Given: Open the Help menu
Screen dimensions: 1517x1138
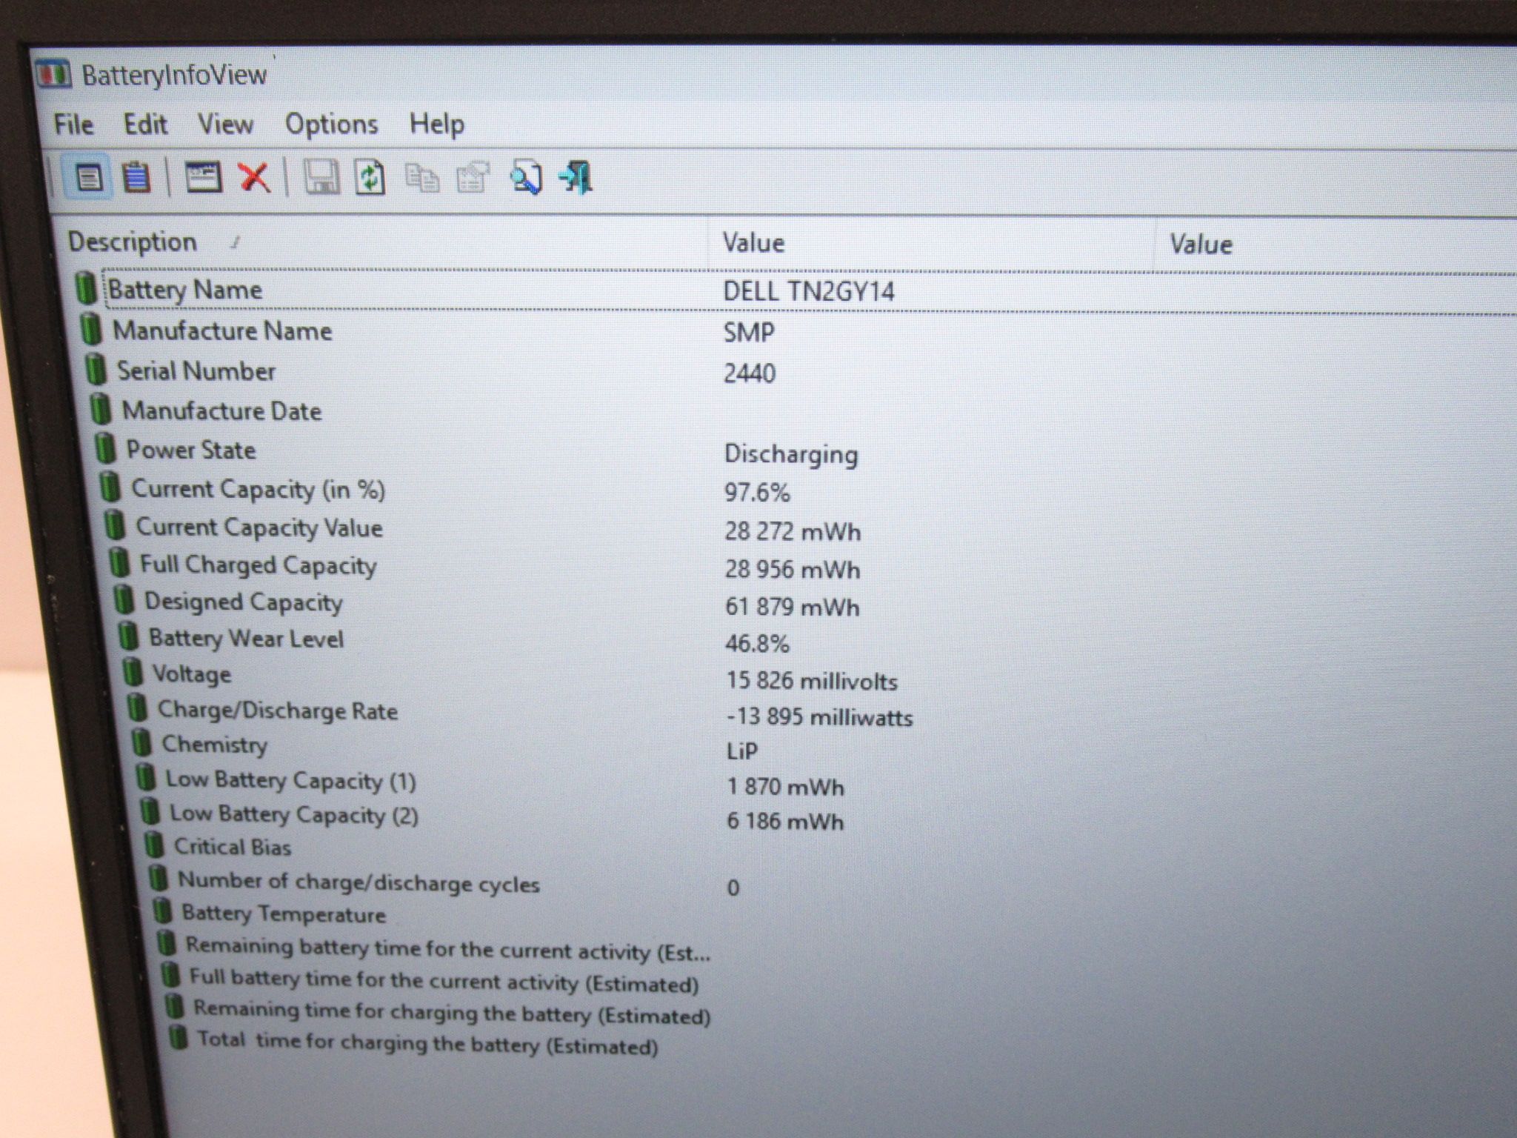Looking at the screenshot, I should [x=437, y=124].
